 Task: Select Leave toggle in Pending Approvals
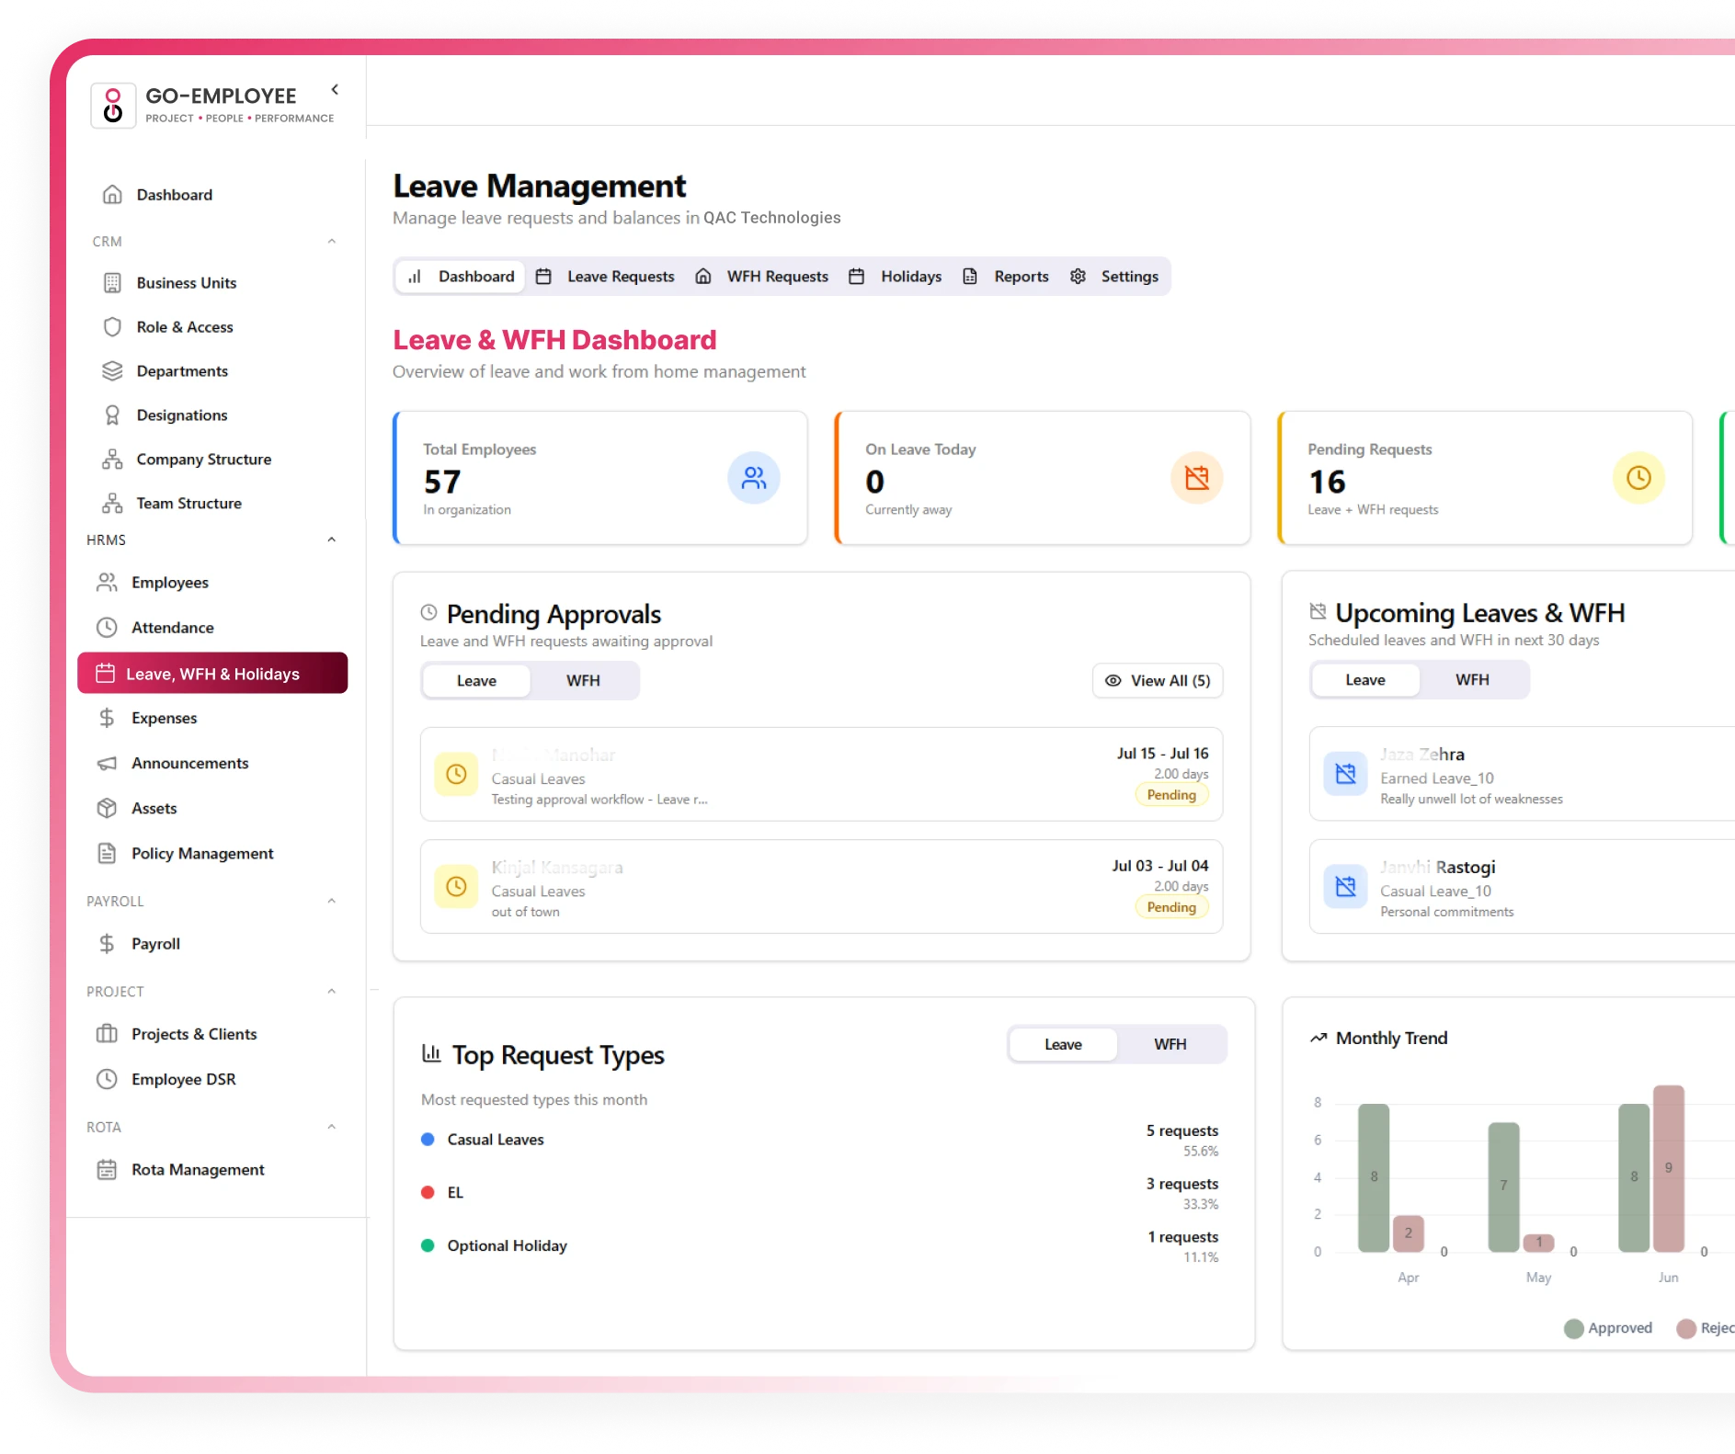click(x=476, y=681)
